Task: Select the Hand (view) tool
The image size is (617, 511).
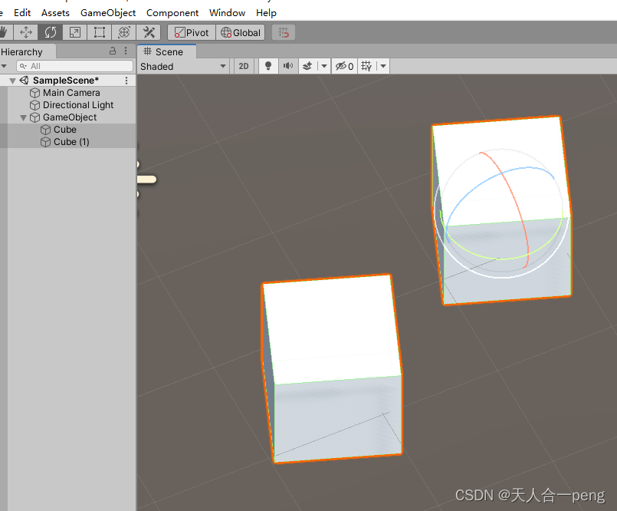Action: coord(5,32)
